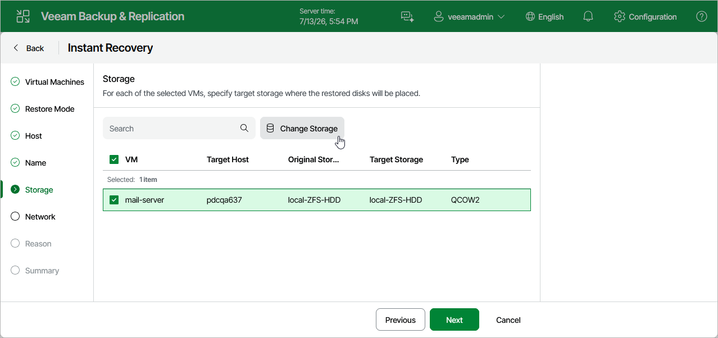This screenshot has width=718, height=338.
Task: Sort by the Type column header
Action: [460, 159]
